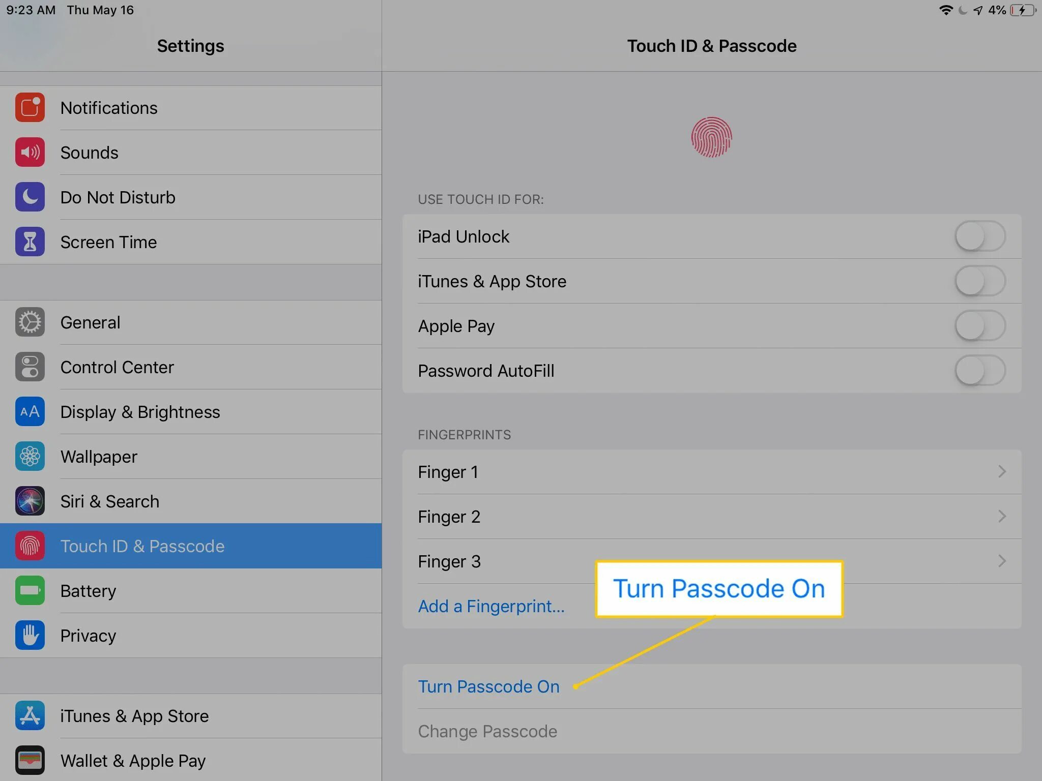
Task: Tap the Wallpaper flower icon
Action: tap(30, 457)
